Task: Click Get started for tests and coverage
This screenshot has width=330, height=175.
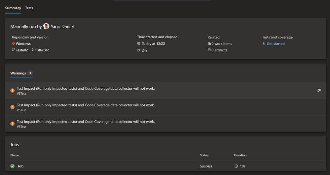Action: tap(275, 44)
